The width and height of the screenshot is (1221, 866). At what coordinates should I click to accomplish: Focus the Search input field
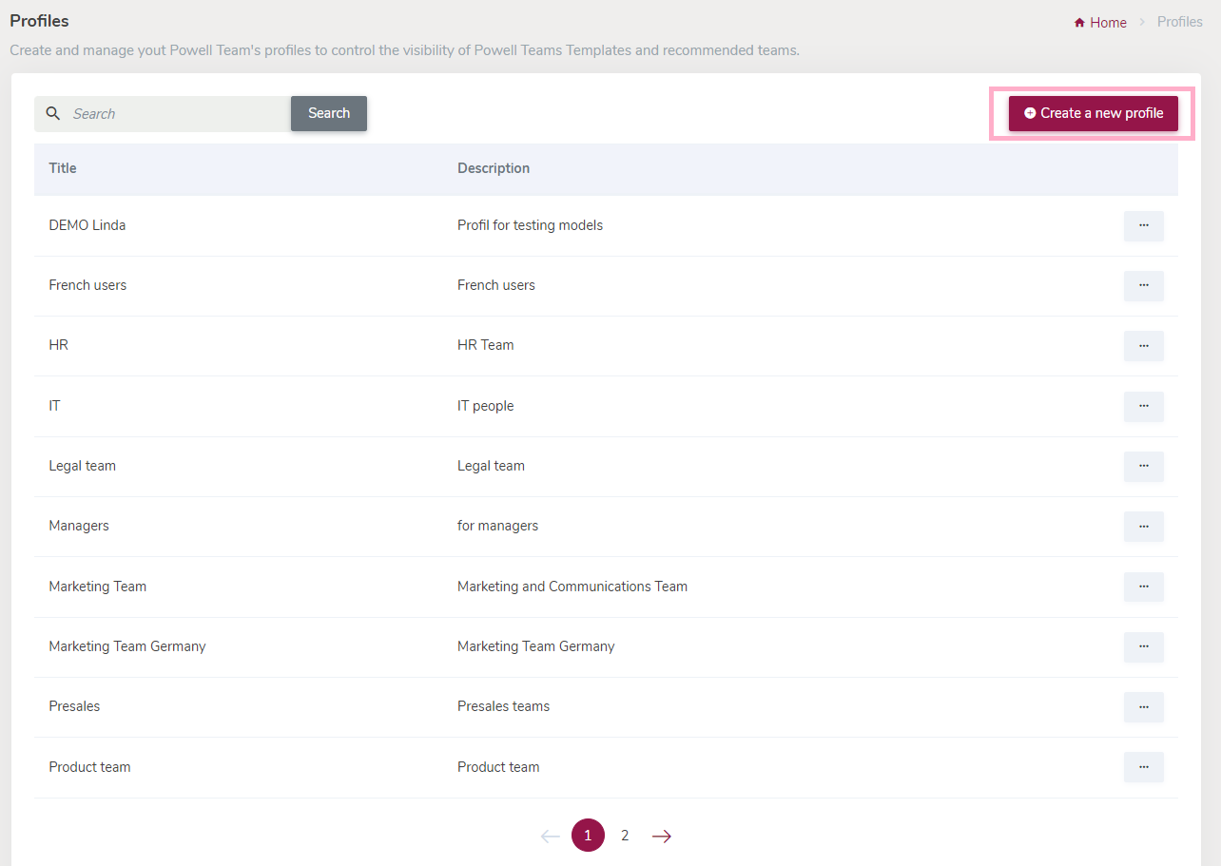pos(163,113)
